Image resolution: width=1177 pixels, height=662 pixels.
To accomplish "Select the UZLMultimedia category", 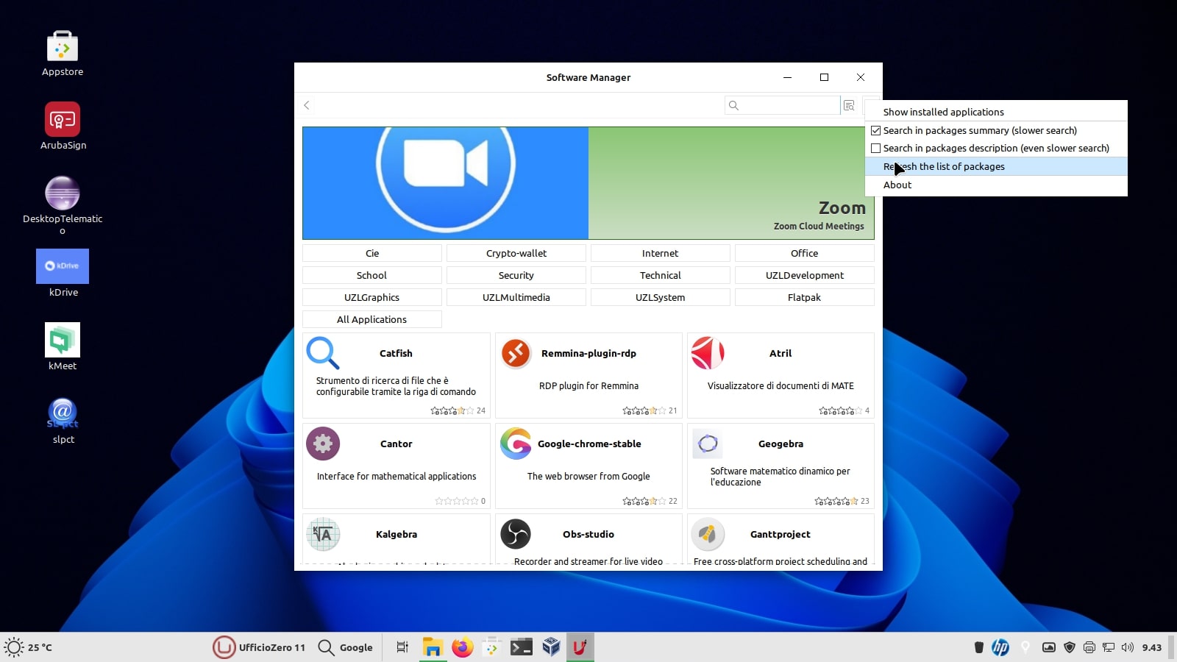I will click(x=516, y=297).
